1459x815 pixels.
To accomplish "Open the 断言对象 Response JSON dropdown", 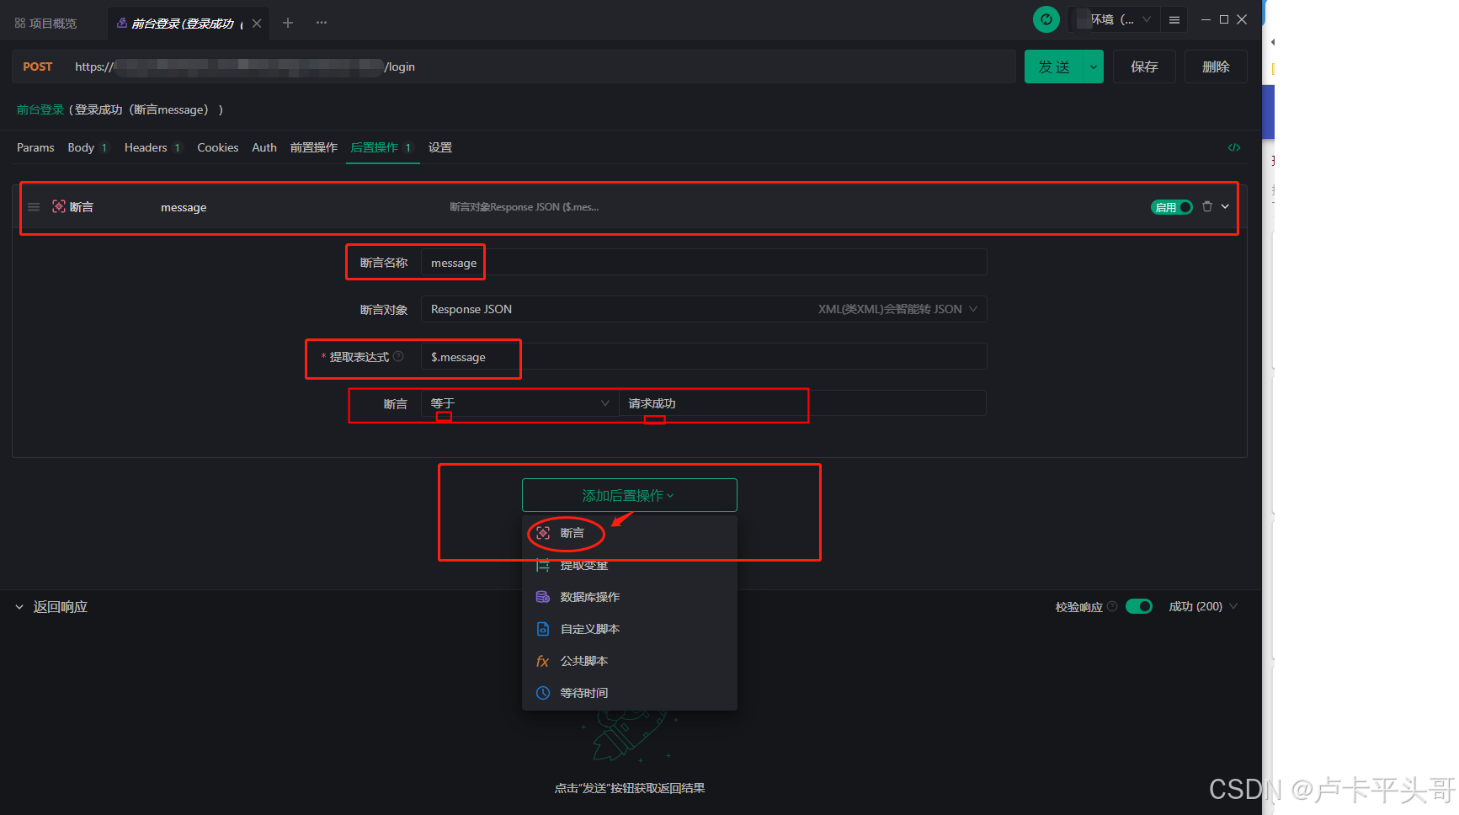I will tap(704, 309).
